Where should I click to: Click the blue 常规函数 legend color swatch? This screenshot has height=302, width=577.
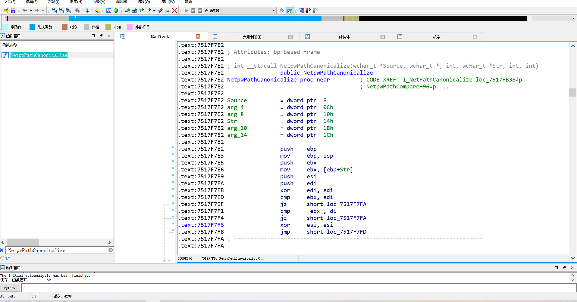(32, 27)
